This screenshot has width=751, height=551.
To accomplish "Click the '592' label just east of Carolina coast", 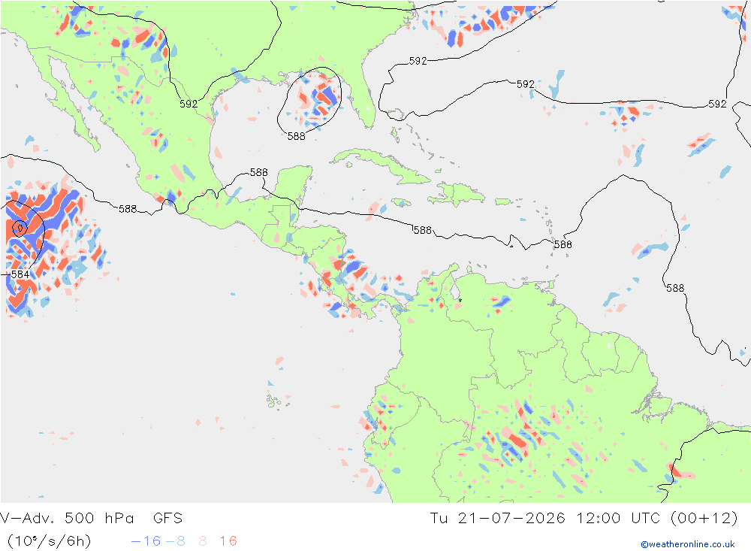I will click(x=418, y=61).
